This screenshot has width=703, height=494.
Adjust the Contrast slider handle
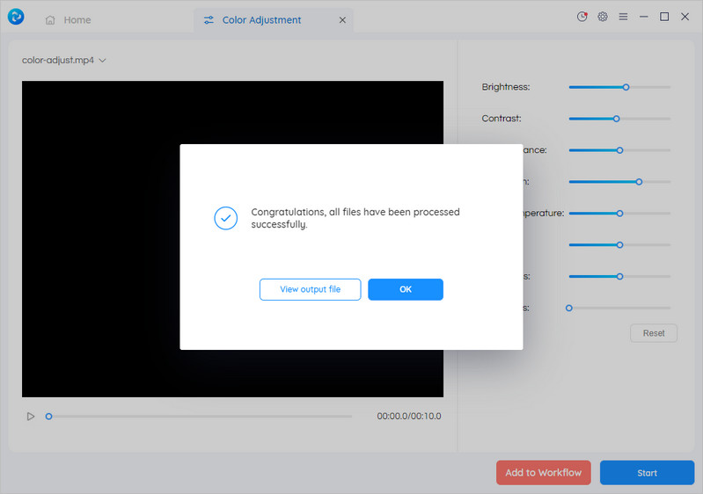click(x=617, y=119)
